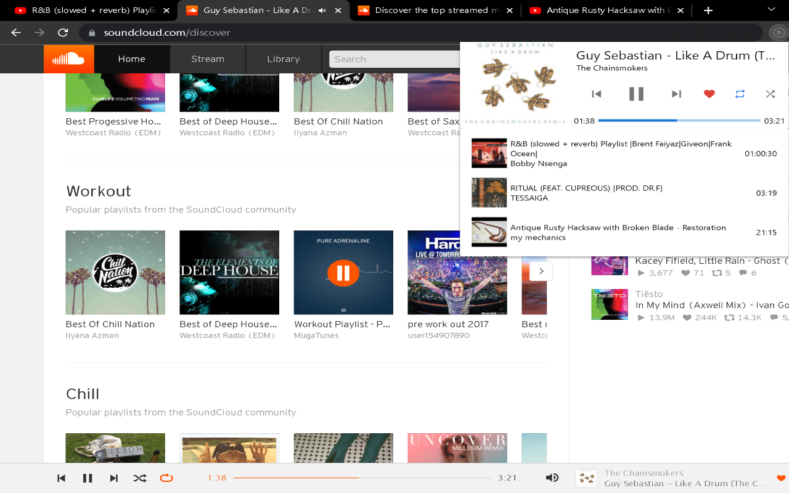The image size is (789, 493).
Task: Skip to next track in media popup
Action: (676, 94)
